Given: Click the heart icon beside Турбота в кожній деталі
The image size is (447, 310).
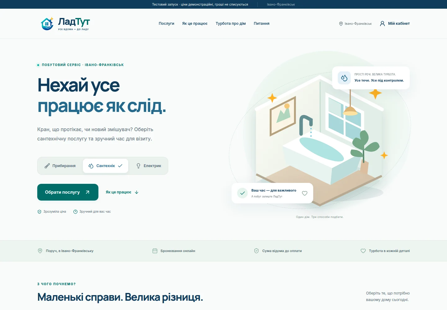Looking at the screenshot, I should 363,251.
